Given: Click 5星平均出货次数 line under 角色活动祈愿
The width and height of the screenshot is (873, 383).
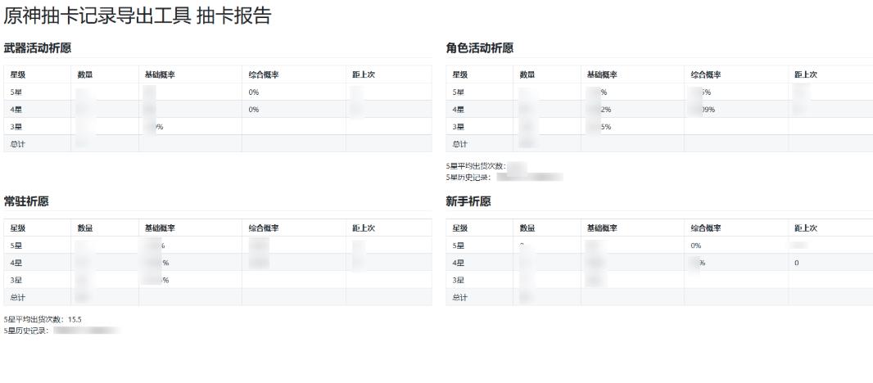Looking at the screenshot, I should coord(486,166).
